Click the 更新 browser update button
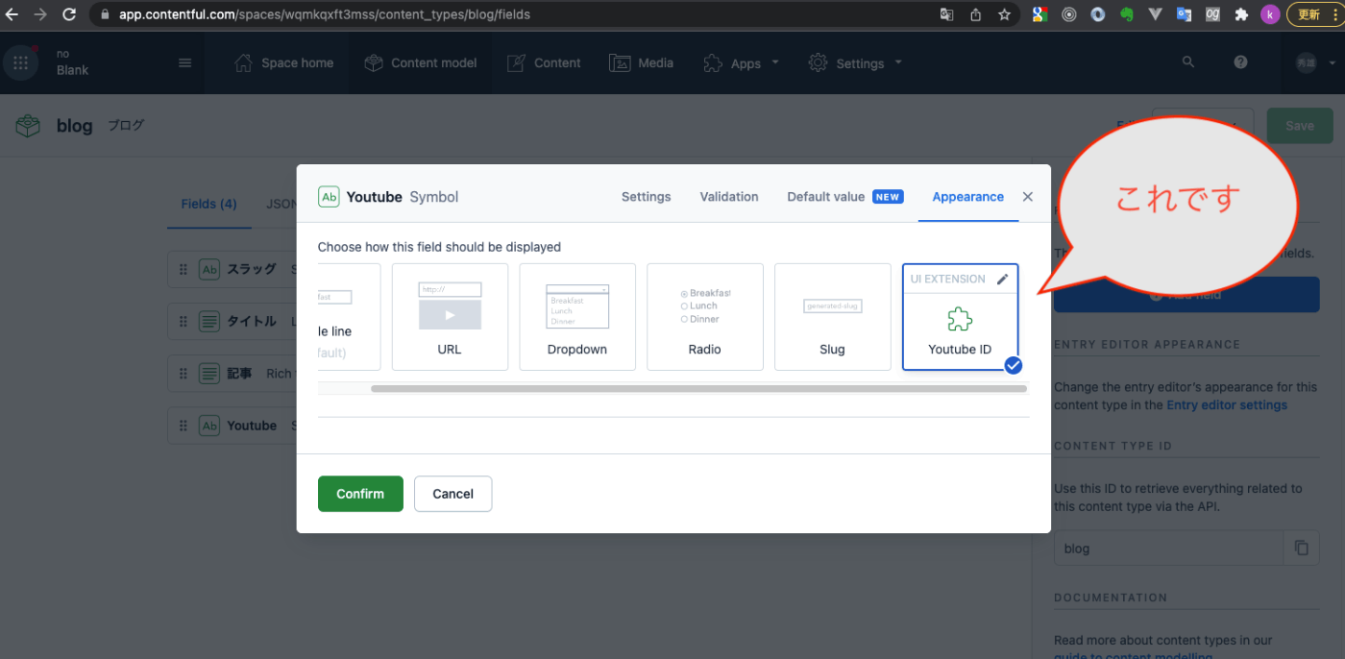This screenshot has height=659, width=1345. click(x=1315, y=14)
